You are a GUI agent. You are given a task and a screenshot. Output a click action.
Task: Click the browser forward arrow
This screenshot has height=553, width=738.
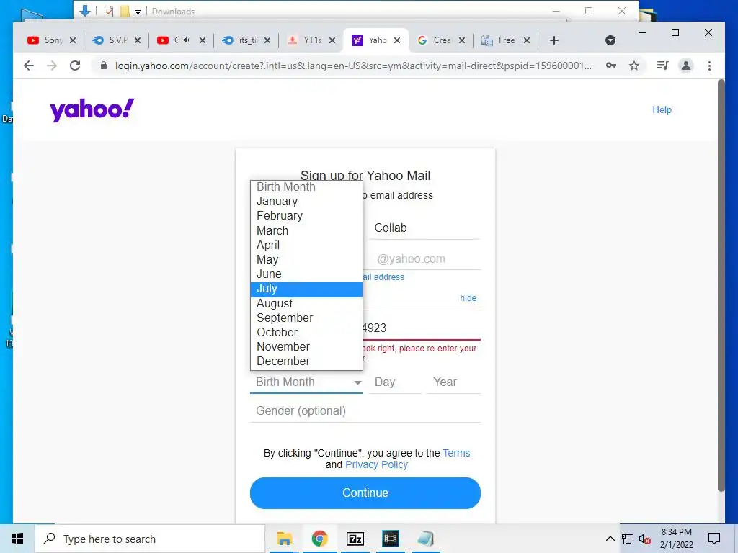point(52,66)
